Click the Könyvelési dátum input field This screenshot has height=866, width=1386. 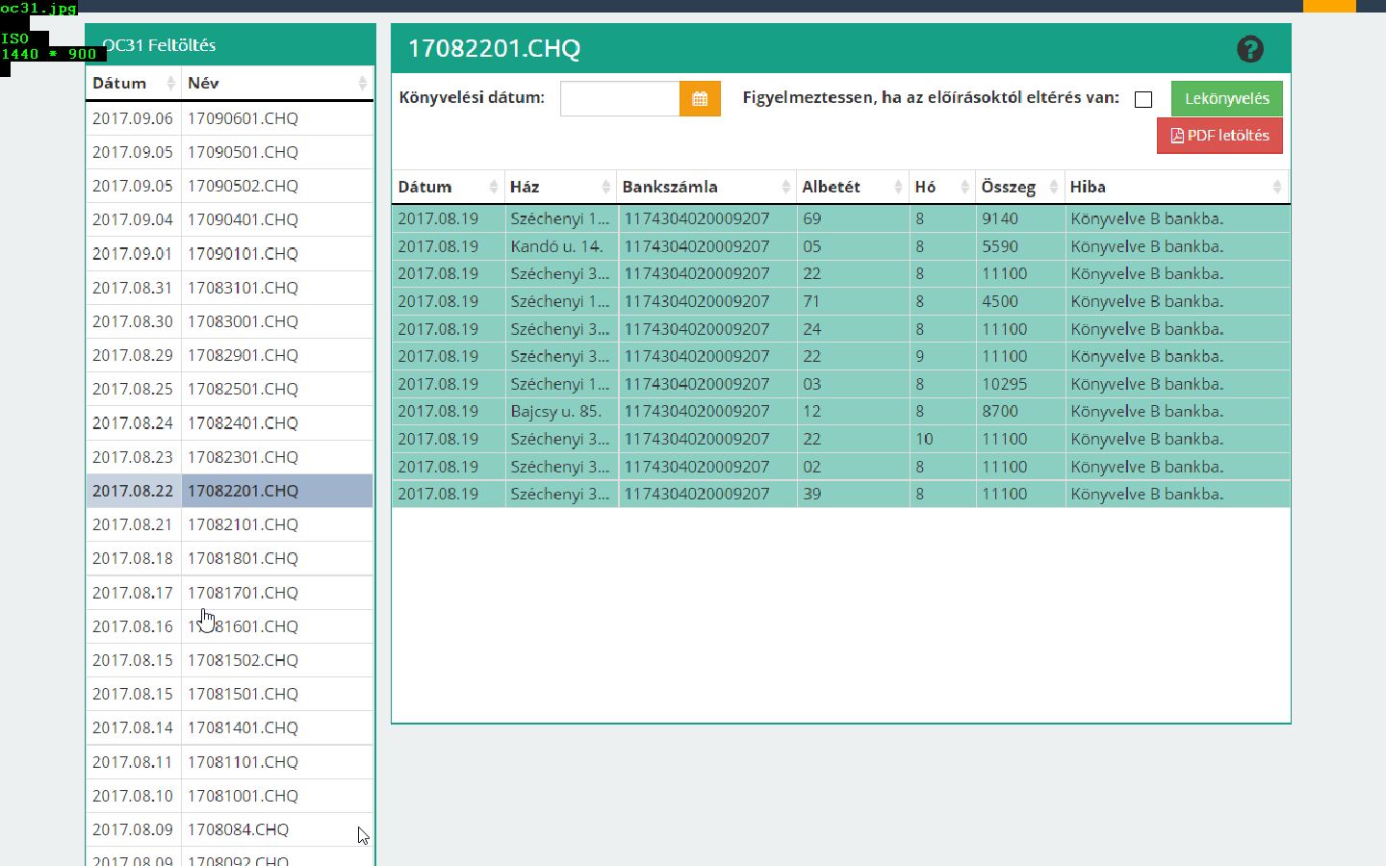tap(620, 99)
